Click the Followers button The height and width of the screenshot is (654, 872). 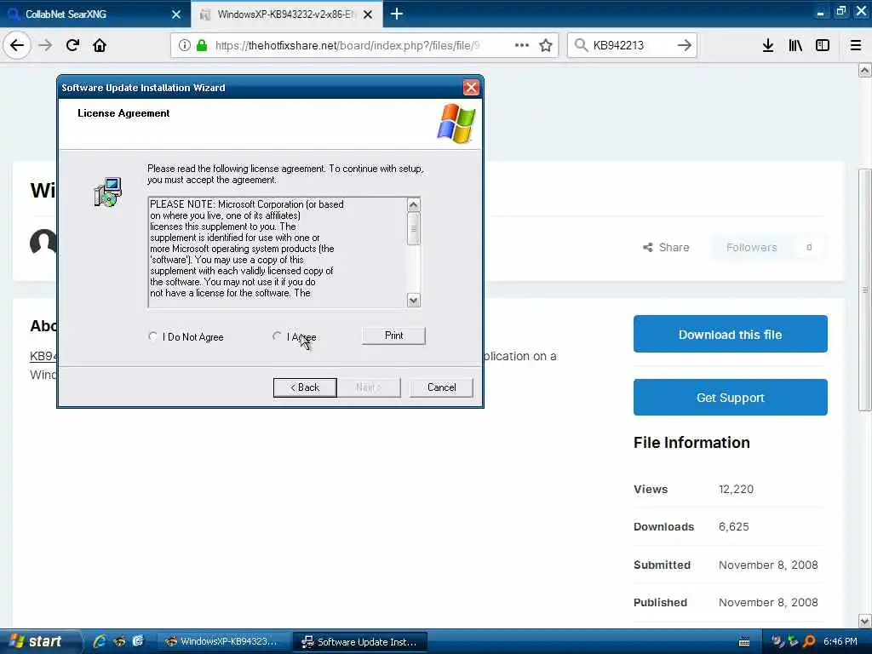tap(769, 248)
